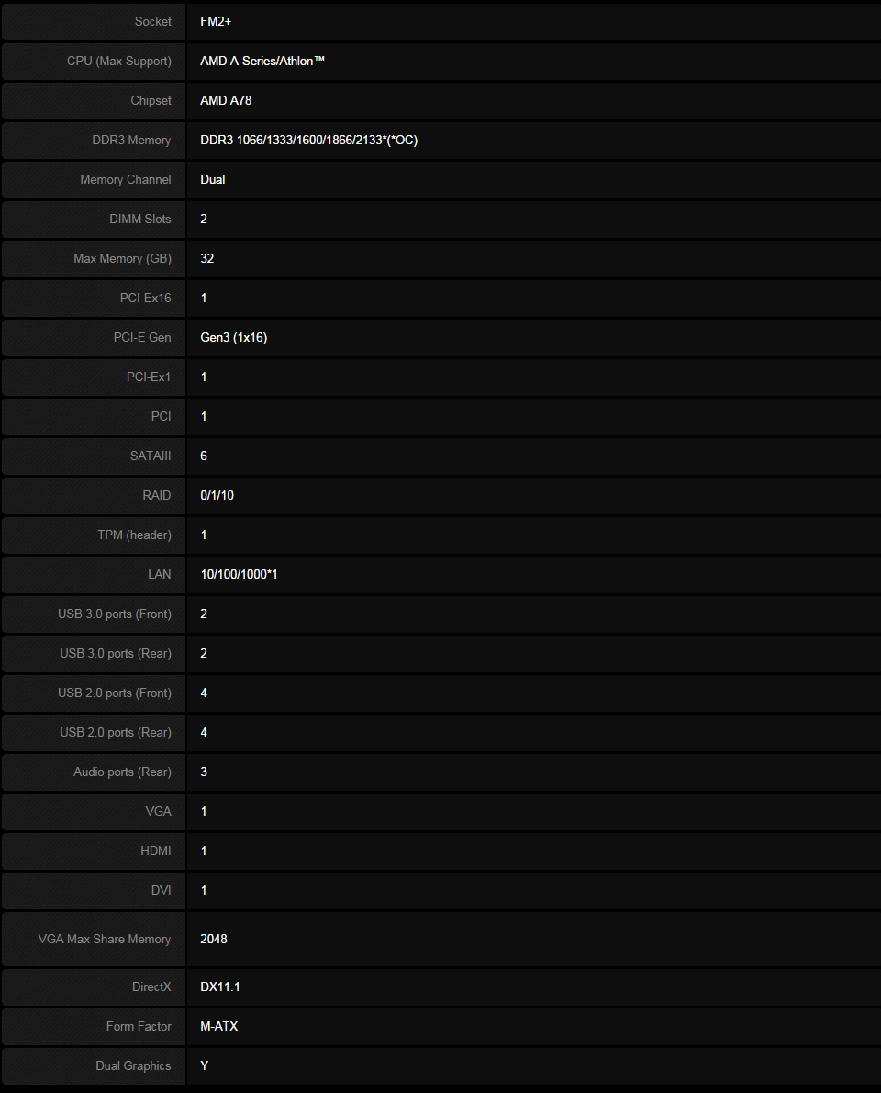The height and width of the screenshot is (1093, 881).
Task: Select the Dual Graphics row label
Action: 133,1066
